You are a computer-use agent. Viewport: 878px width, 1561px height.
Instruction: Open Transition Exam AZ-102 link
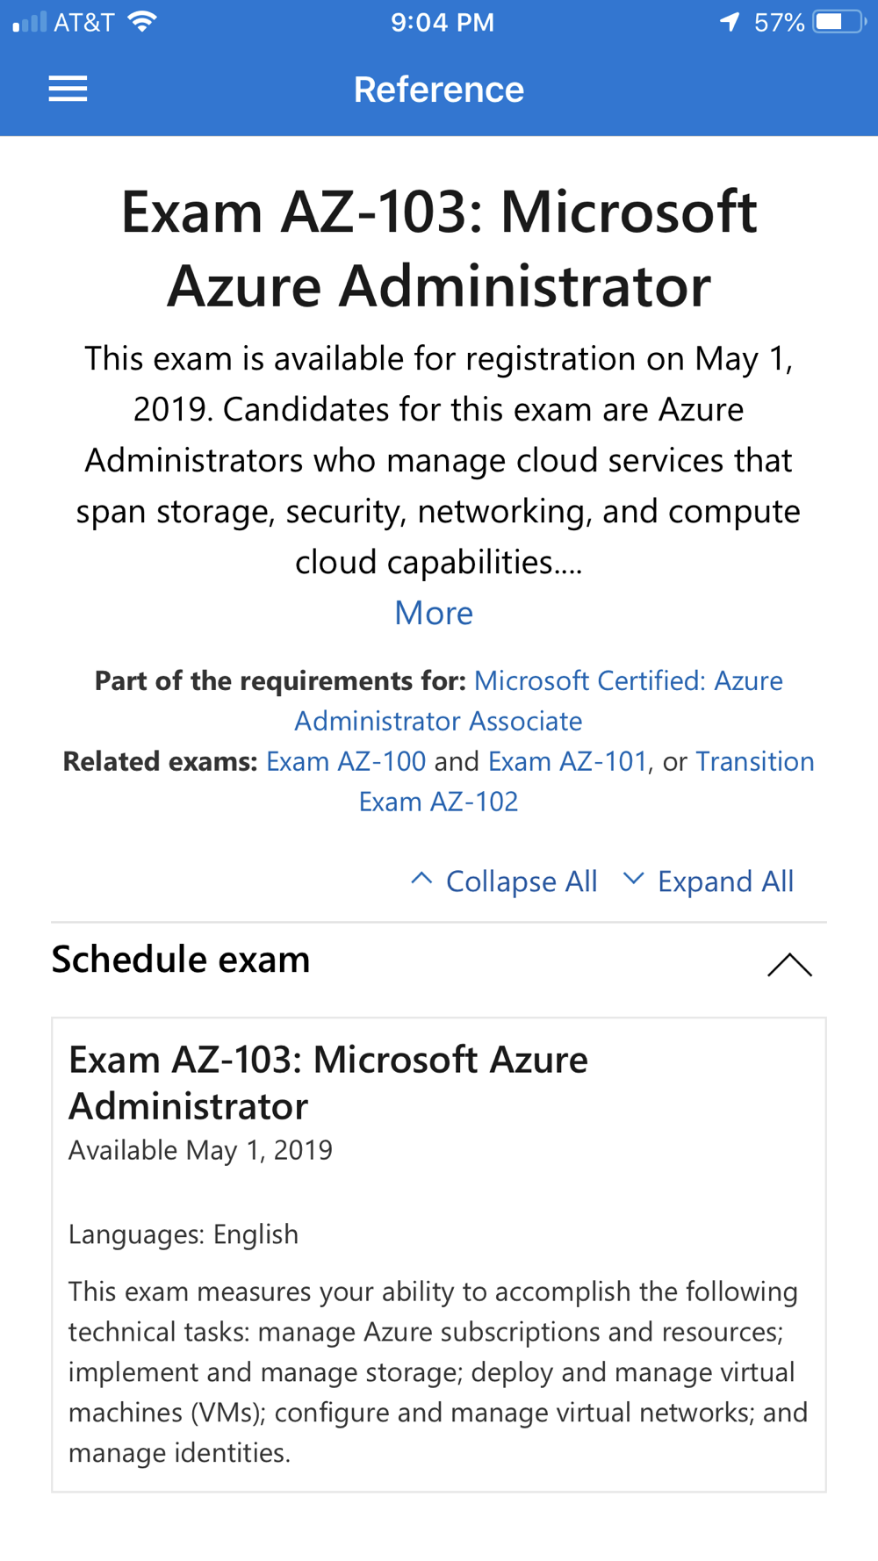(x=587, y=781)
